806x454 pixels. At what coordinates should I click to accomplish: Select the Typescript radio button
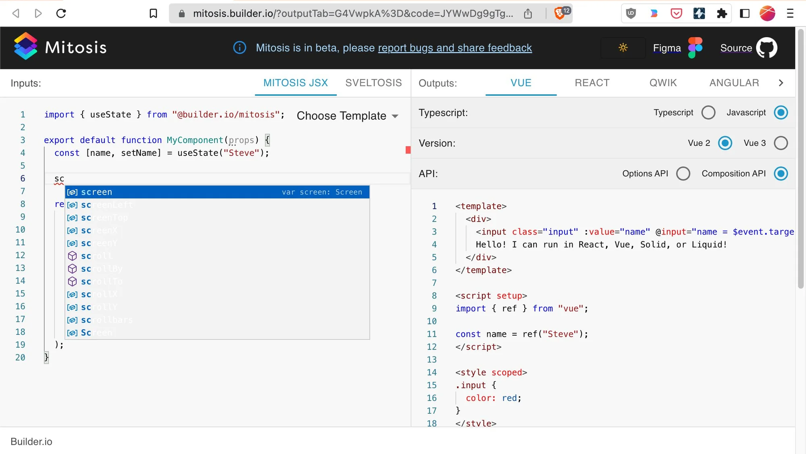click(708, 113)
